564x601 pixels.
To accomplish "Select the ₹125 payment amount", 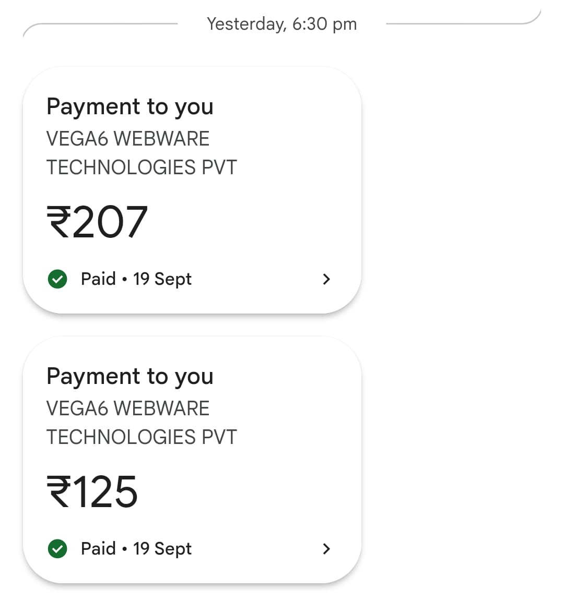I will tap(93, 492).
